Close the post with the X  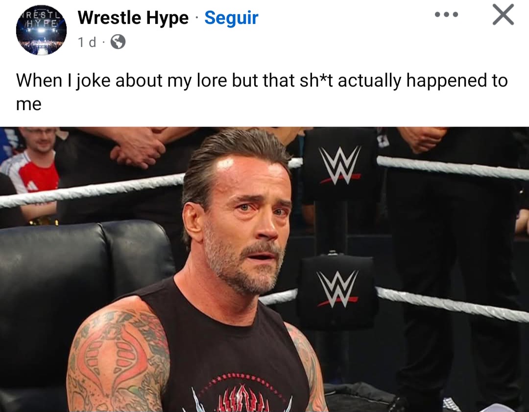pos(503,15)
